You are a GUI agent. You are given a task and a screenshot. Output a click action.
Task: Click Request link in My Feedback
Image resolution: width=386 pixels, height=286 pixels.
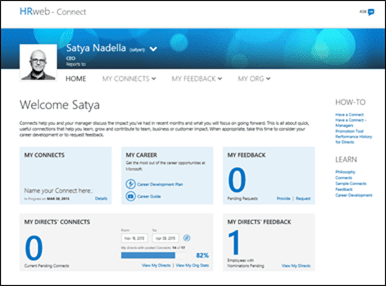pyautogui.click(x=303, y=199)
